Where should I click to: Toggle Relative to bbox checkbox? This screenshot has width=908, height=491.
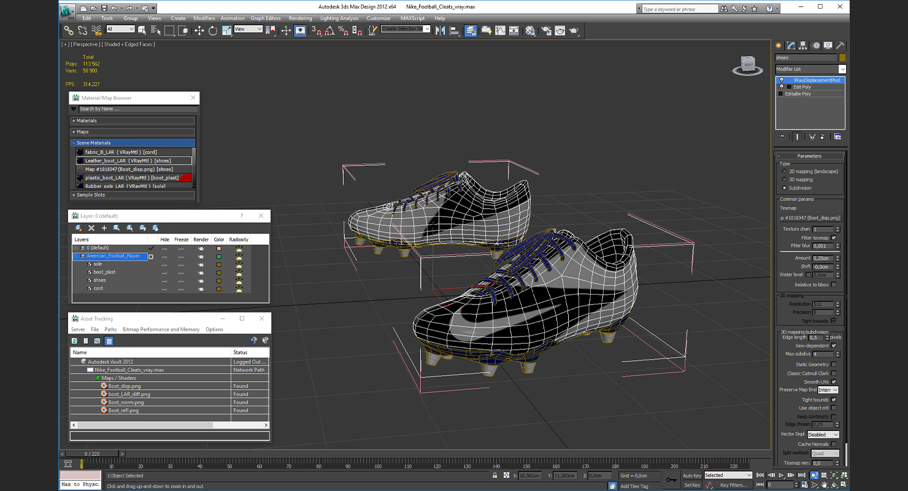pos(834,285)
